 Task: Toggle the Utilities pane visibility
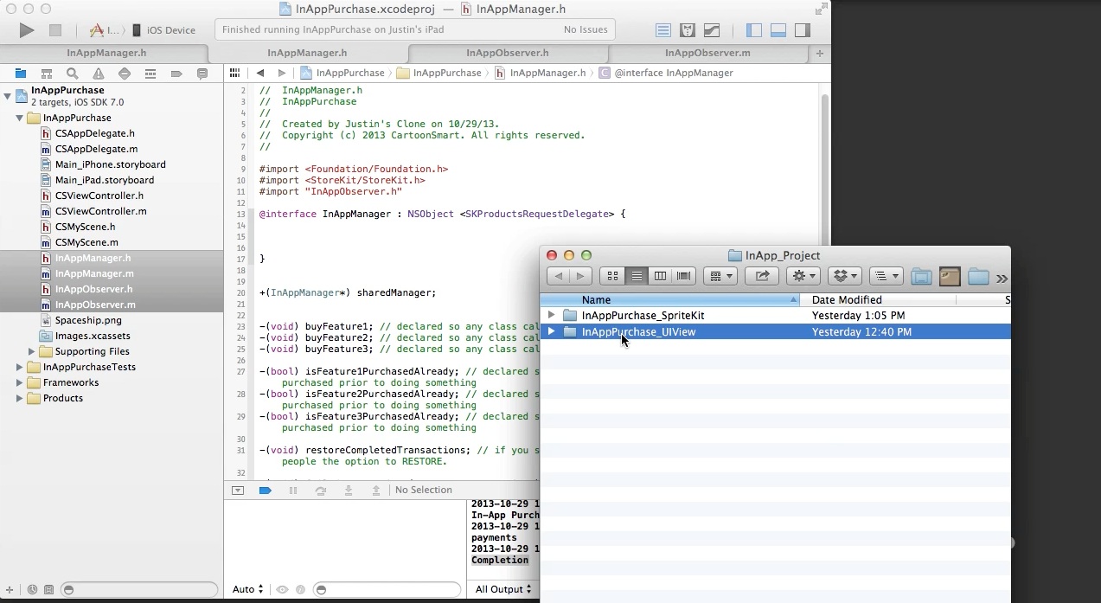coord(803,30)
